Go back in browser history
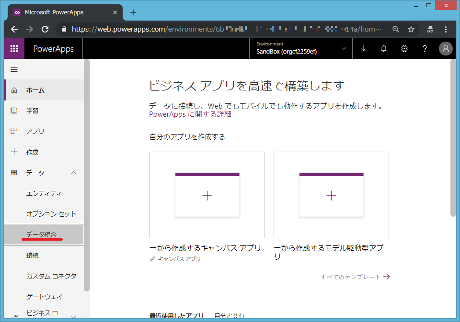460x322 pixels. point(14,29)
